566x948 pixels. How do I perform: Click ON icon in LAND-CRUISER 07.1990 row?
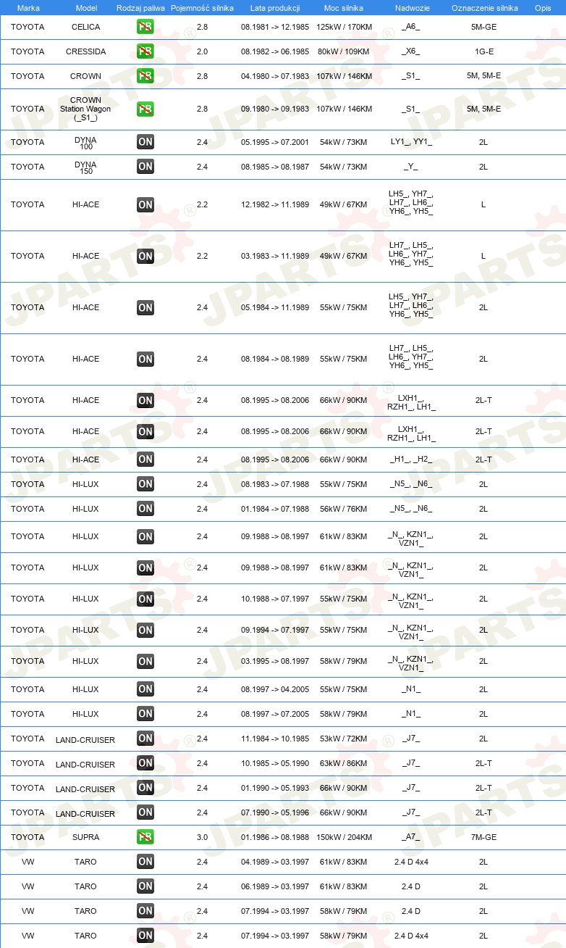coord(145,812)
